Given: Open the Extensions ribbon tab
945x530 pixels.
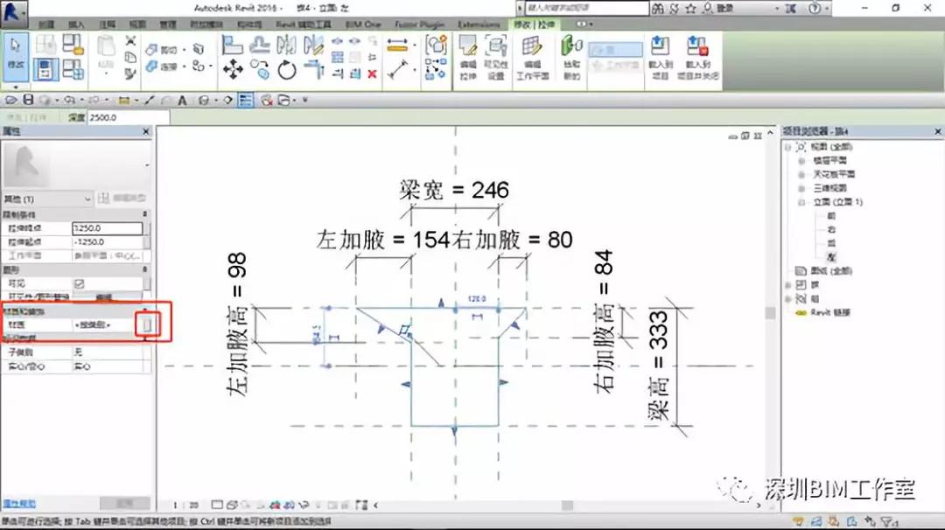Looking at the screenshot, I should point(479,24).
